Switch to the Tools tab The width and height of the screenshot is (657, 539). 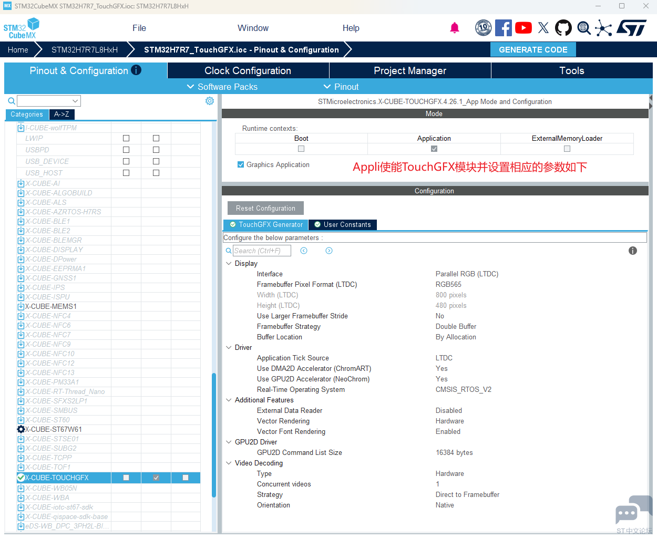coord(572,70)
